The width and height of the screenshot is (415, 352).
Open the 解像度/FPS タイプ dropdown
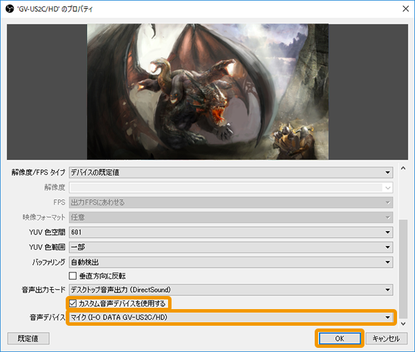coord(231,173)
